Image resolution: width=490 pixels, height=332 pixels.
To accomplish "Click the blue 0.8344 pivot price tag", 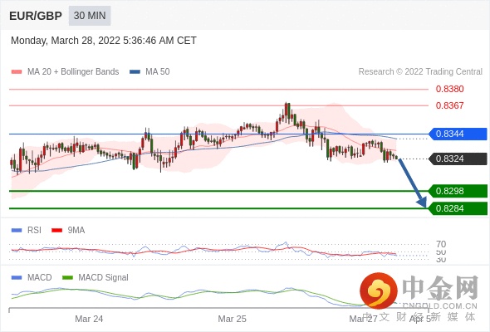I will point(458,134).
